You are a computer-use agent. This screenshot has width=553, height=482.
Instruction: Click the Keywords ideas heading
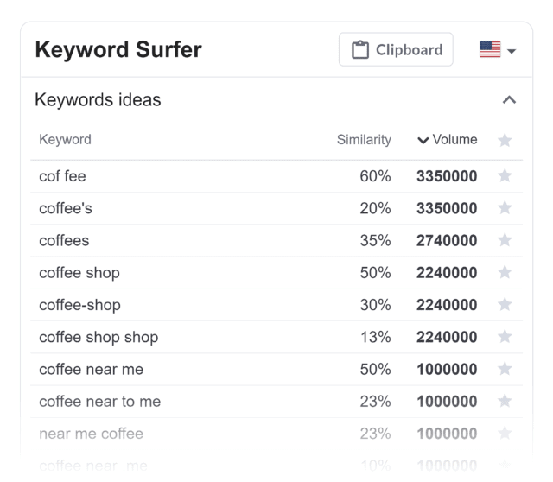tap(98, 100)
